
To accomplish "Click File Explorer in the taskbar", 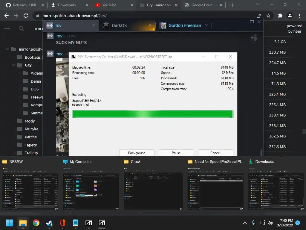I will pos(23,223).
